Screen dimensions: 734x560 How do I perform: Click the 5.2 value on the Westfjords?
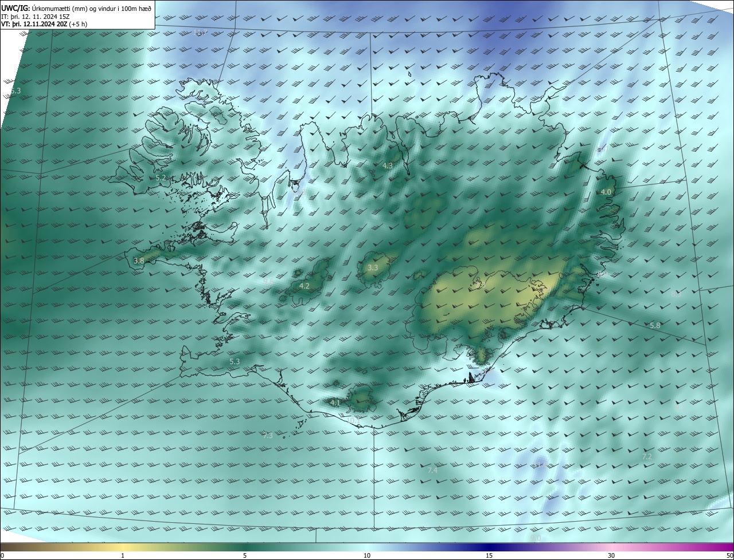[x=161, y=178]
